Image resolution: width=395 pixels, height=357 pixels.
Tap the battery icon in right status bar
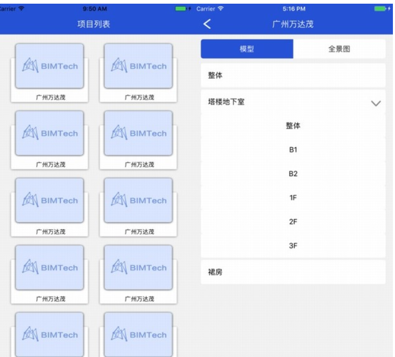click(380, 9)
